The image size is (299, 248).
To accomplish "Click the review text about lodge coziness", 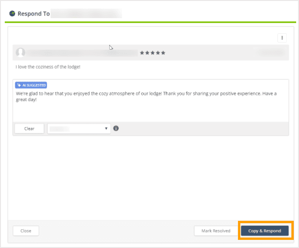I will click(x=48, y=67).
